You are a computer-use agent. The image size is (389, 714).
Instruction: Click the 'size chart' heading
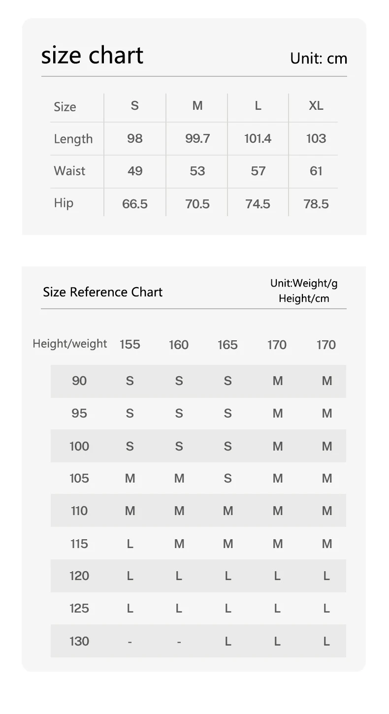point(92,55)
